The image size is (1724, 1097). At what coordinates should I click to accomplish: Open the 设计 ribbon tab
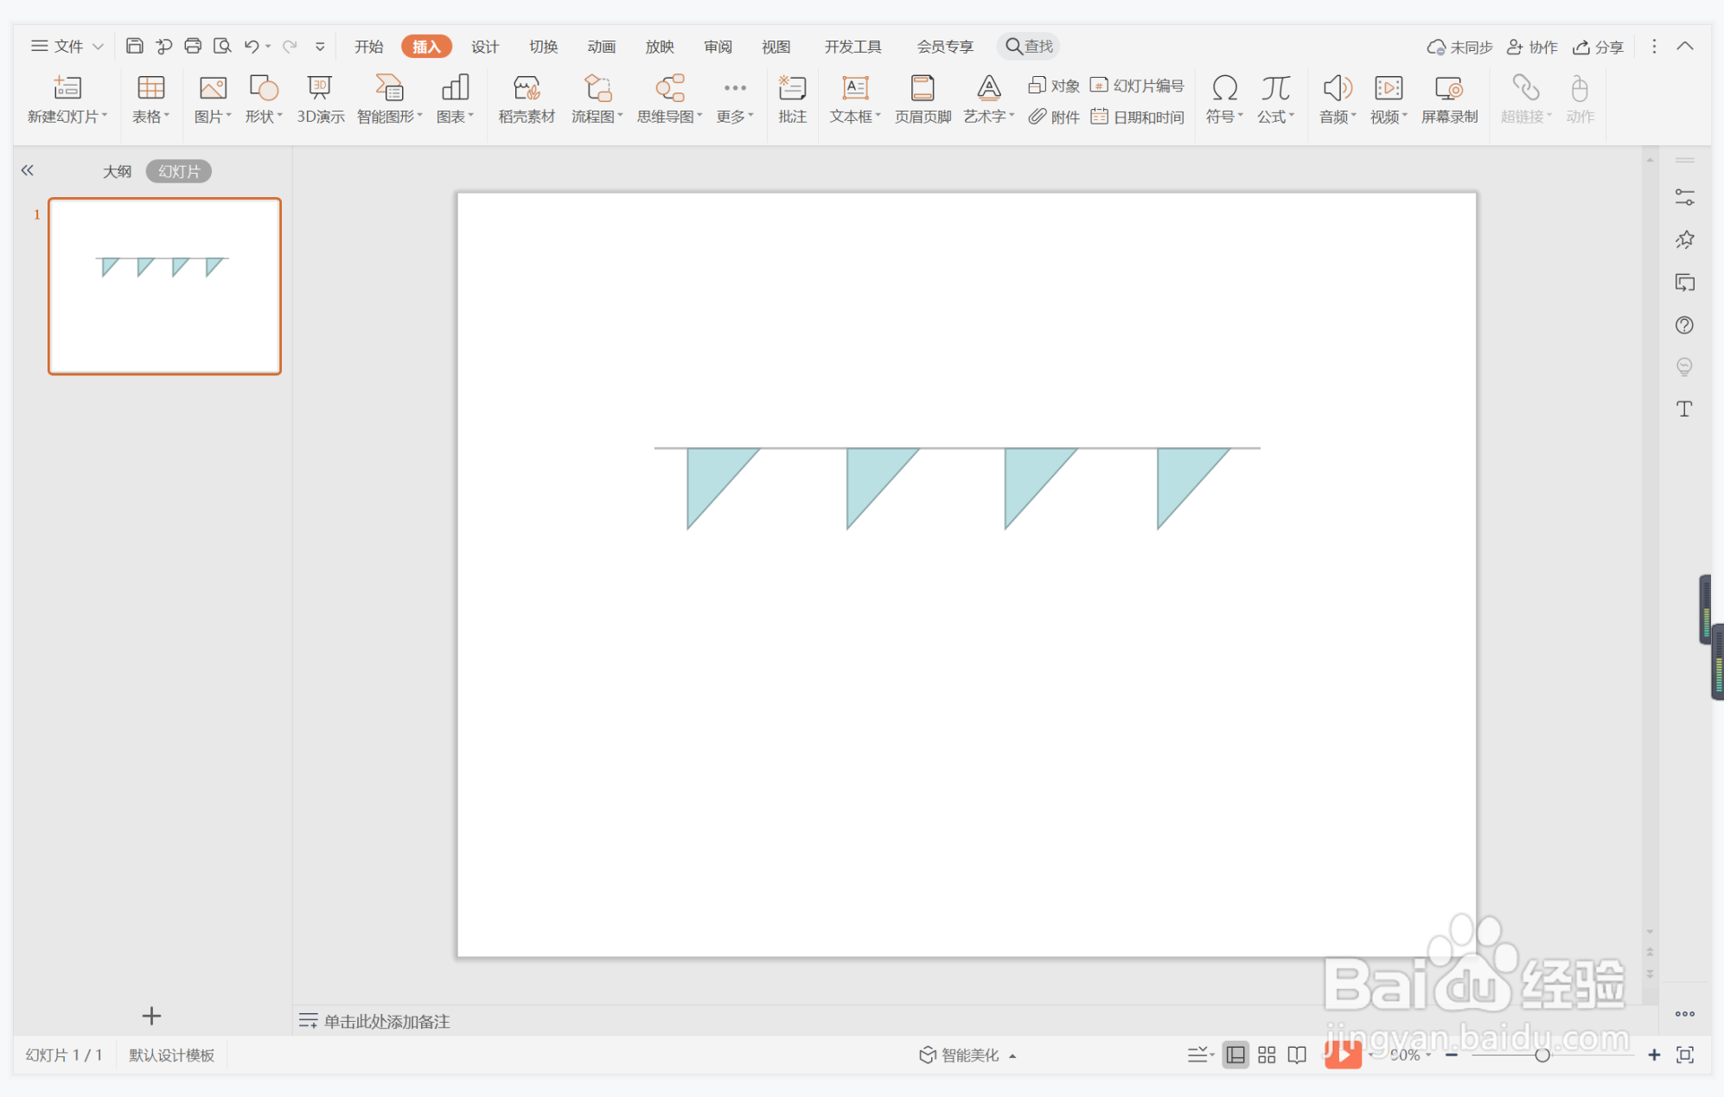[484, 46]
